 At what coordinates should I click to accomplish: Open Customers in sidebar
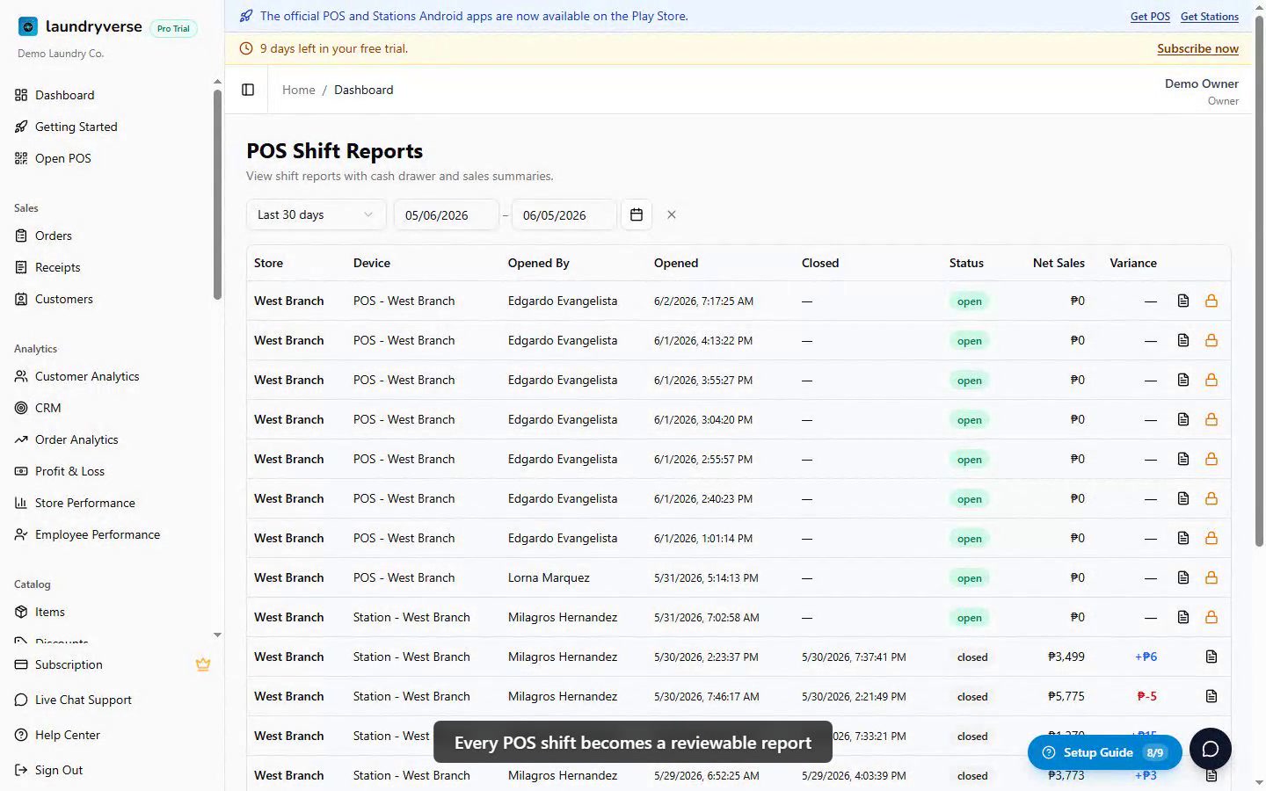[54, 299]
